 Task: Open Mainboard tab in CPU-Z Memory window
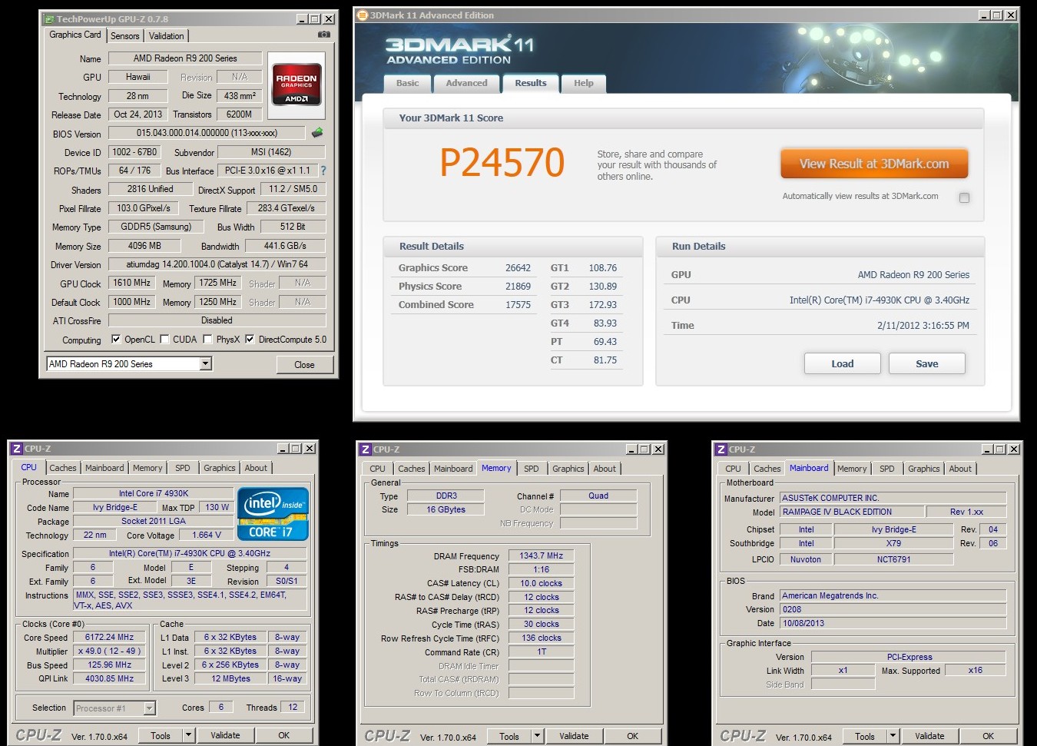coord(453,469)
